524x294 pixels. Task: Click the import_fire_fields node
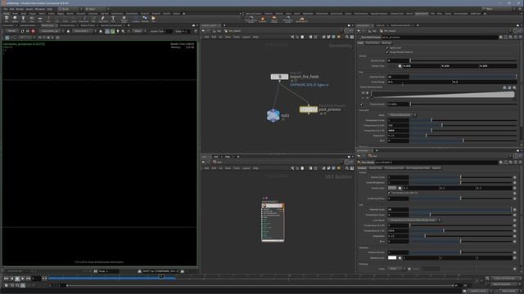pyautogui.click(x=279, y=77)
